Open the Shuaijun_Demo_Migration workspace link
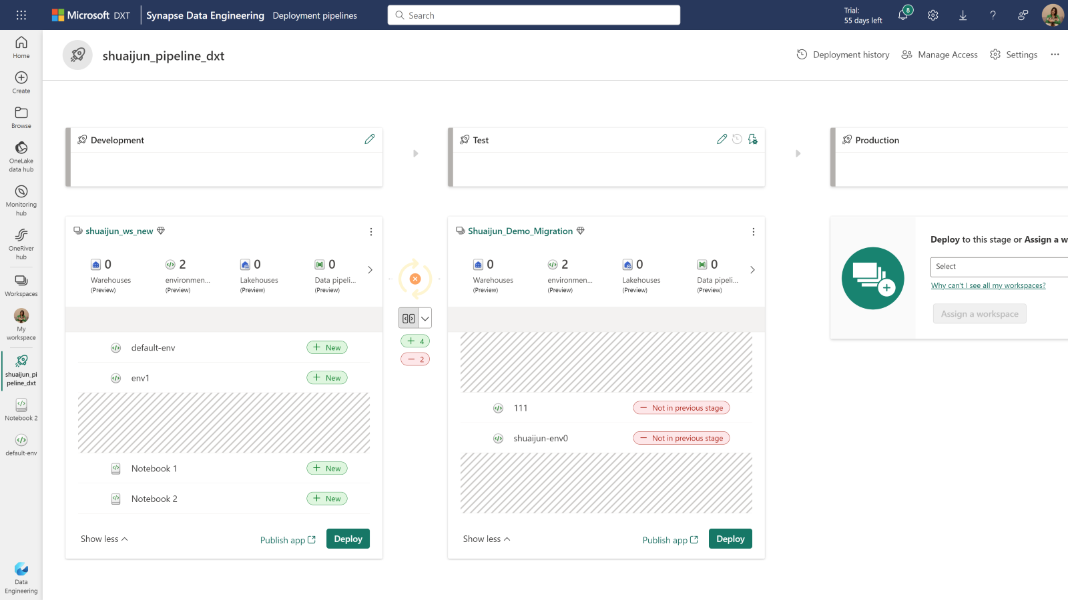This screenshot has width=1068, height=600. click(x=521, y=231)
